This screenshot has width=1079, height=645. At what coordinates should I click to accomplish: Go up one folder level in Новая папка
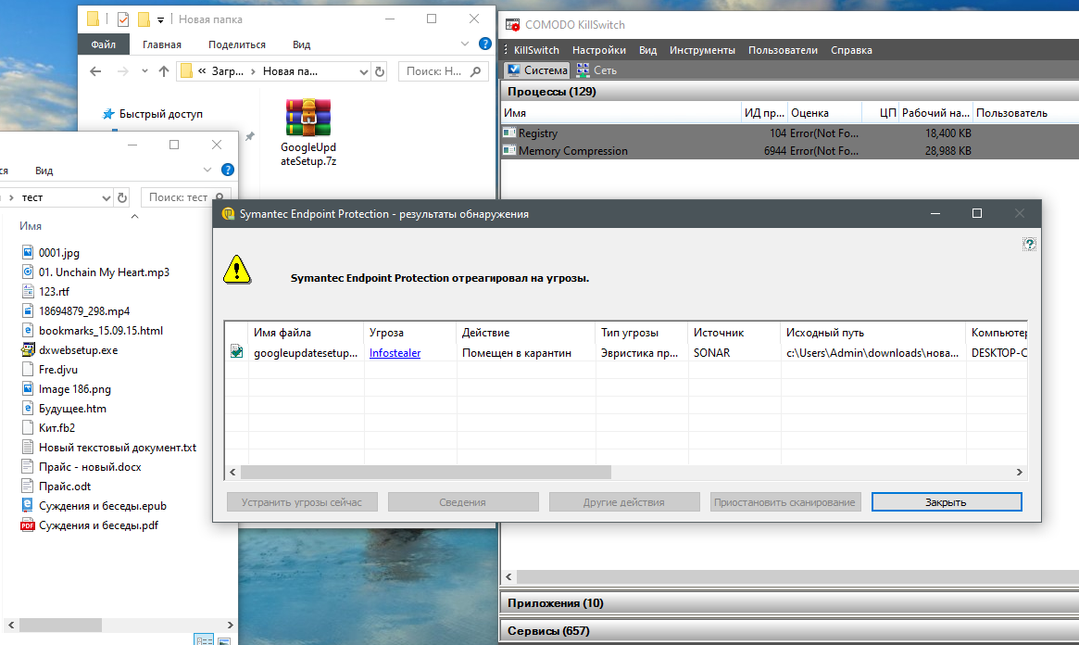coord(164,71)
